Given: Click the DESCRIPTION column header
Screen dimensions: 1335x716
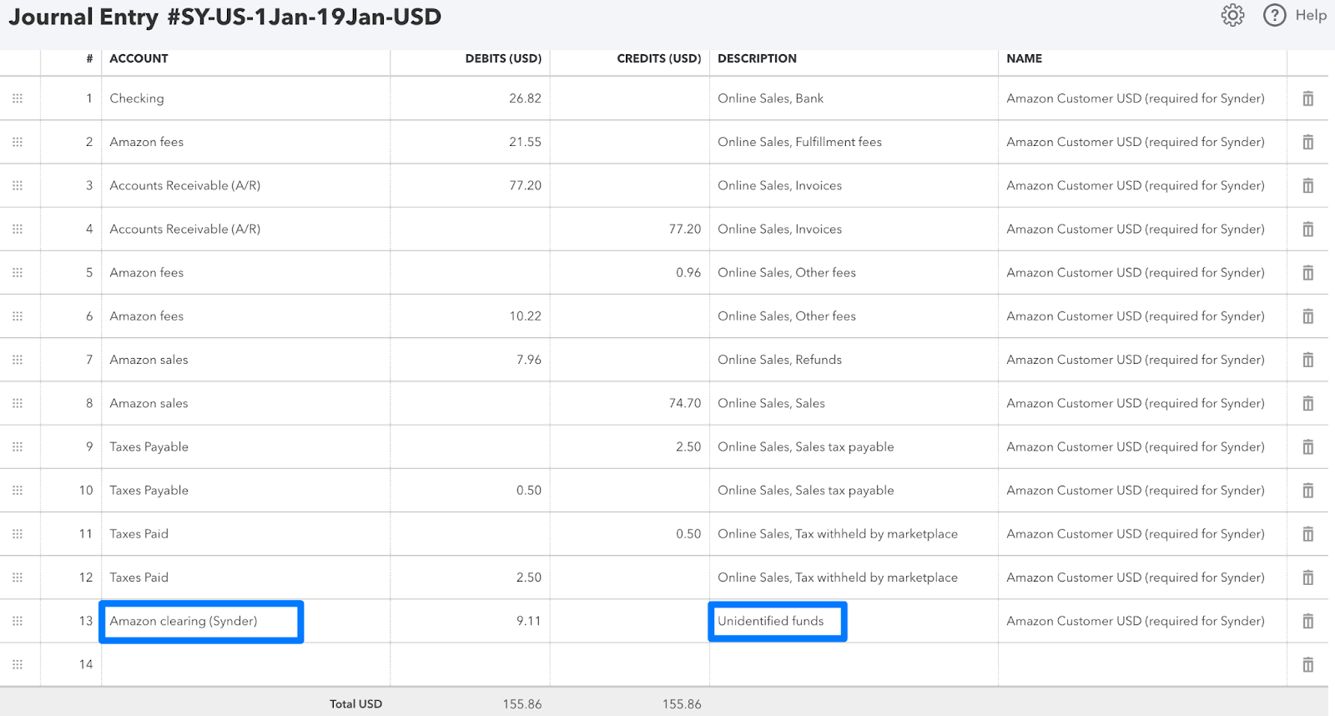Looking at the screenshot, I should pyautogui.click(x=757, y=58).
